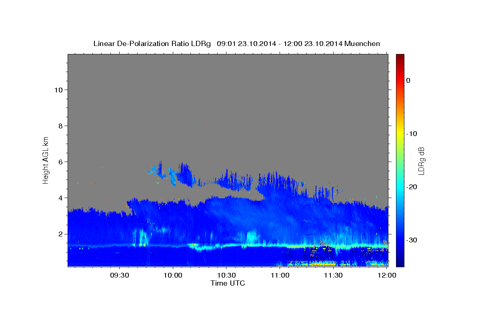Click the "12:00" time tick label
The image size is (480, 320).
coord(387,275)
